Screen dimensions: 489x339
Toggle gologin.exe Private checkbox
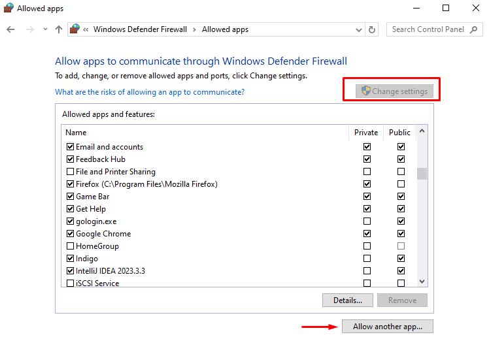(x=367, y=221)
